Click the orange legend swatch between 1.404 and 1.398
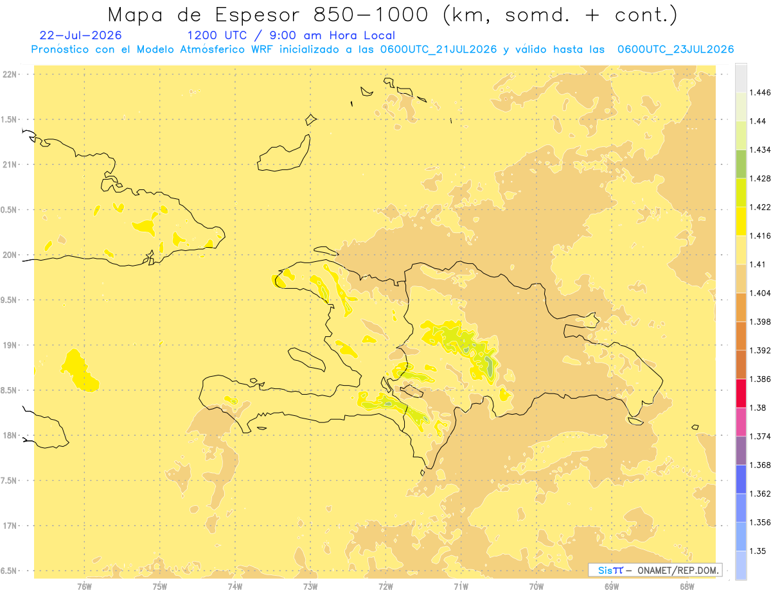The width and height of the screenshot is (771, 595). (741, 307)
